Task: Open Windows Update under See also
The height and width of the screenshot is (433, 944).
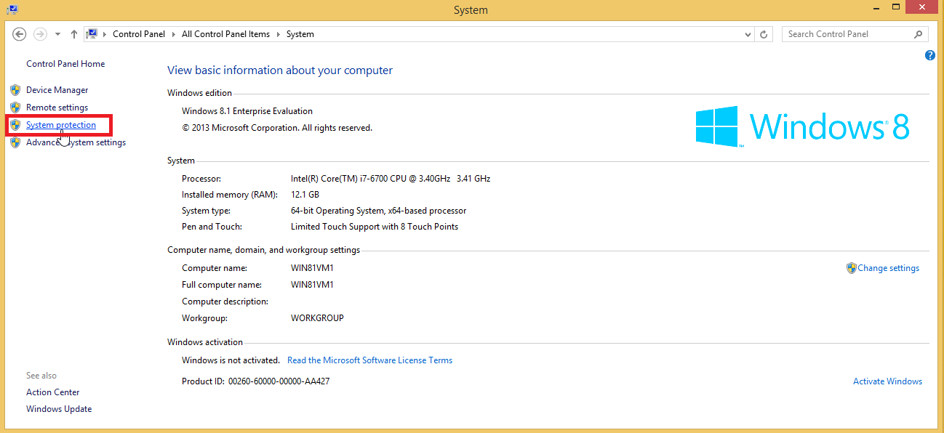Action: pos(59,409)
